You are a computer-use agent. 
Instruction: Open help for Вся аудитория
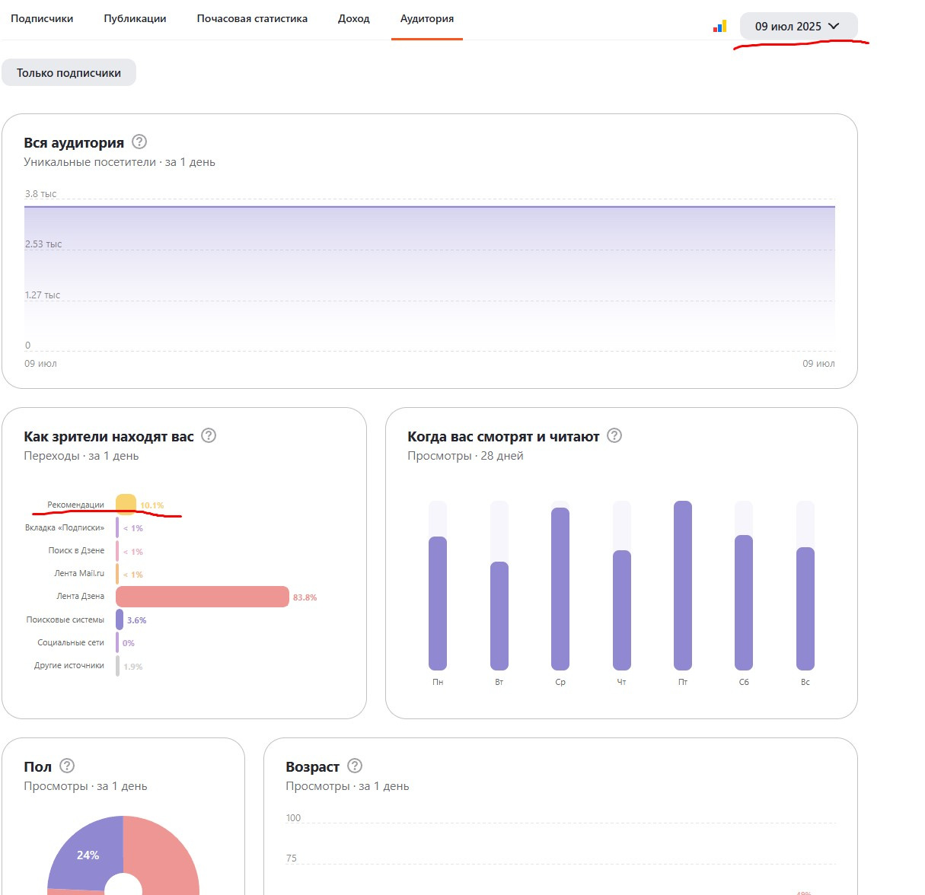(139, 142)
